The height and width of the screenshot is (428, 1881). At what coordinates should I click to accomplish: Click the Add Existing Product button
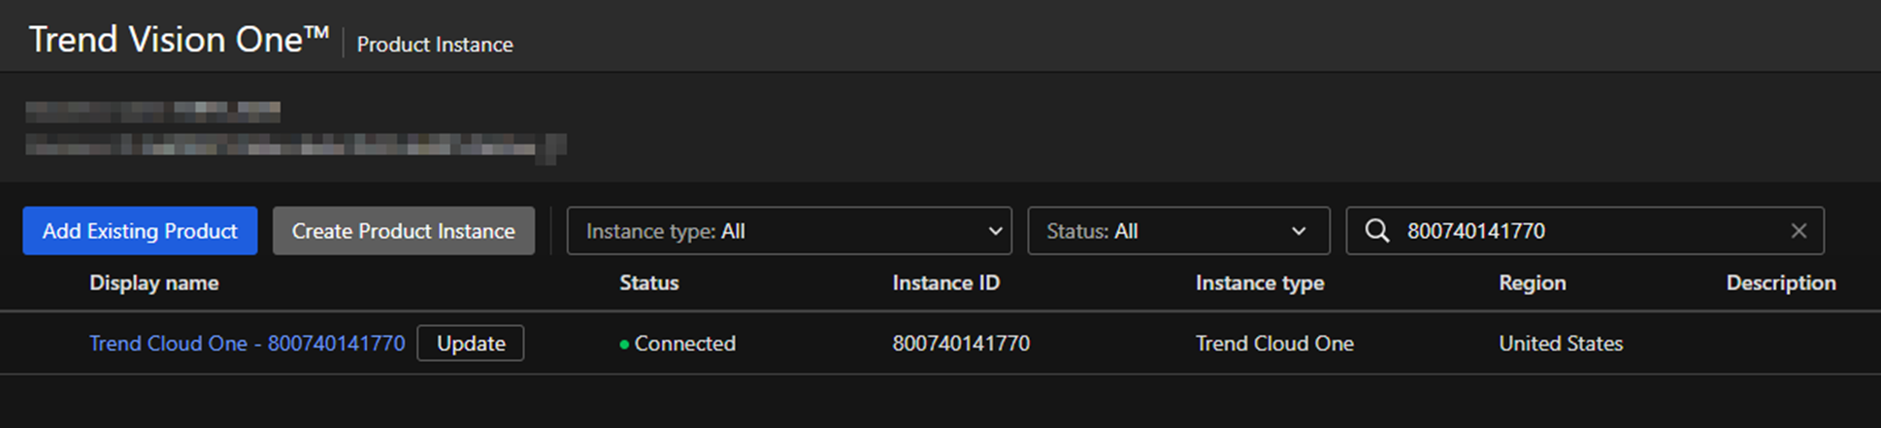coord(140,231)
